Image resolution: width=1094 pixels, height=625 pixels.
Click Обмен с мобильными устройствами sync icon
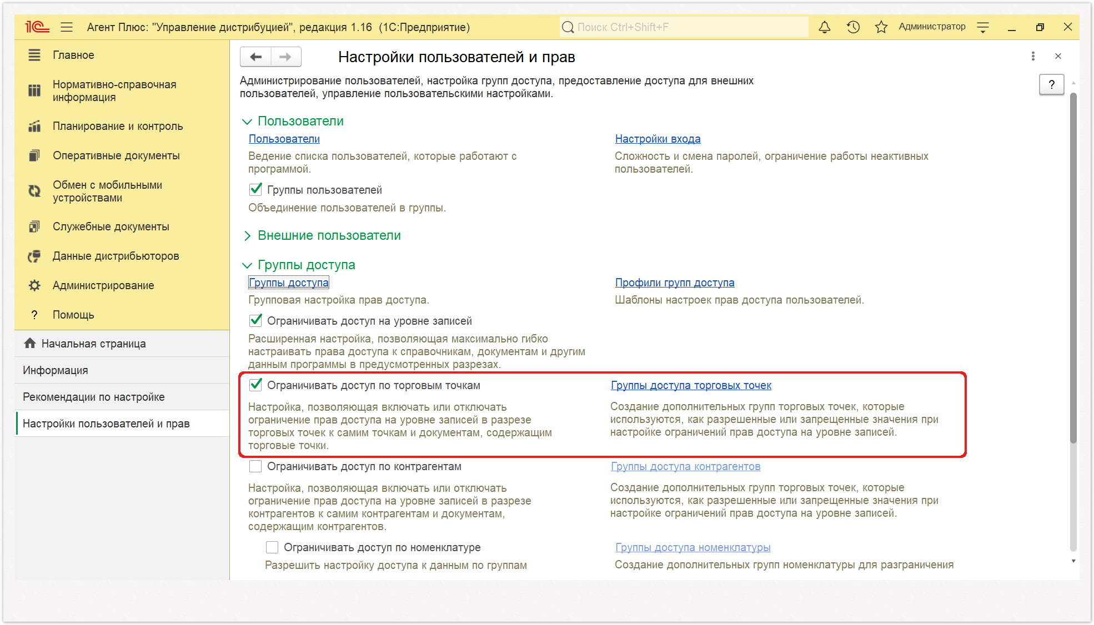pos(34,191)
